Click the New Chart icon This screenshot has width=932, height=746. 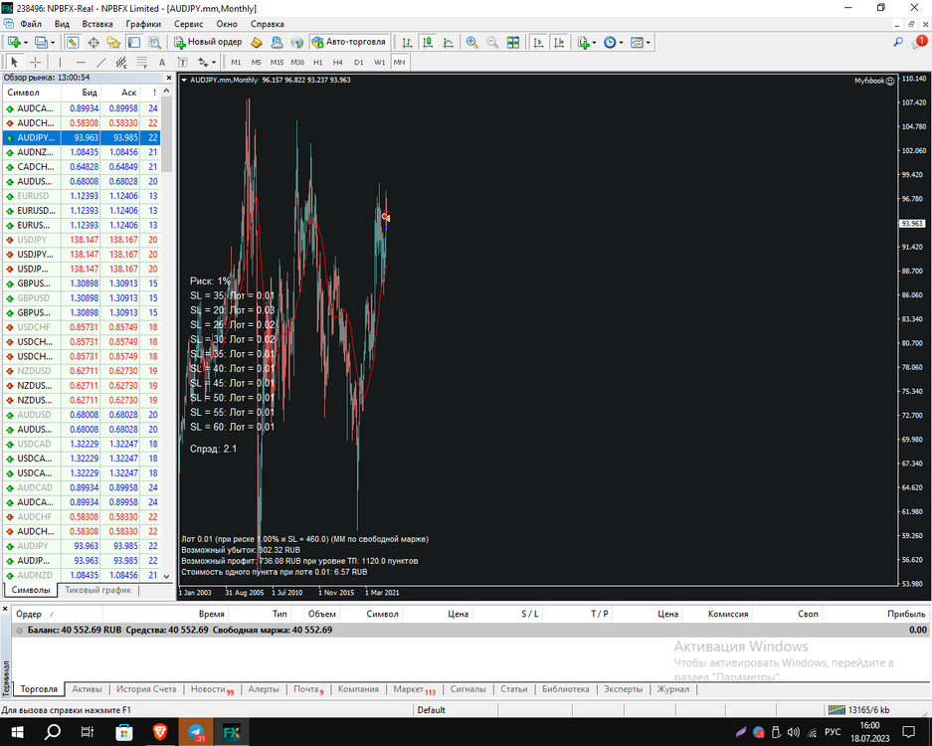point(14,42)
